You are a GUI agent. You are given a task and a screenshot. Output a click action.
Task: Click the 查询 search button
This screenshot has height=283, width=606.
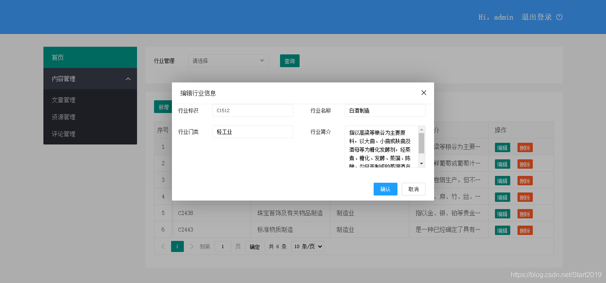290,61
